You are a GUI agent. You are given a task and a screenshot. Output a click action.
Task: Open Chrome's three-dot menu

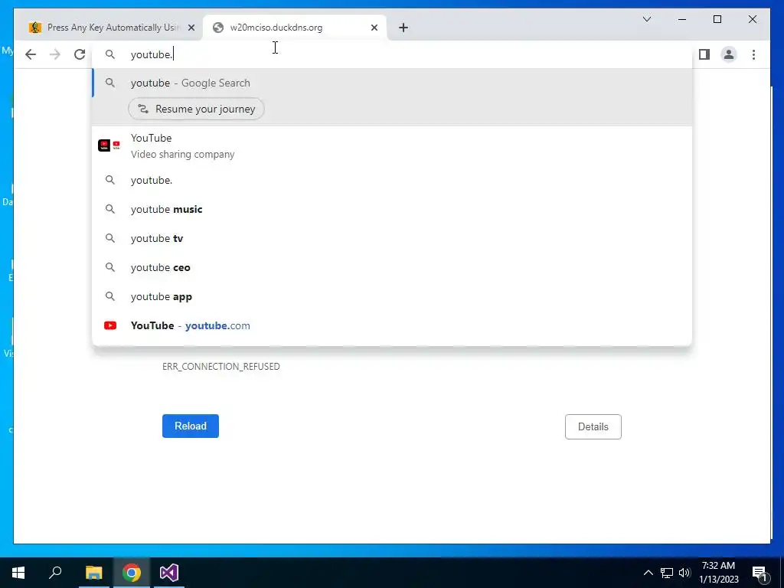click(x=753, y=54)
